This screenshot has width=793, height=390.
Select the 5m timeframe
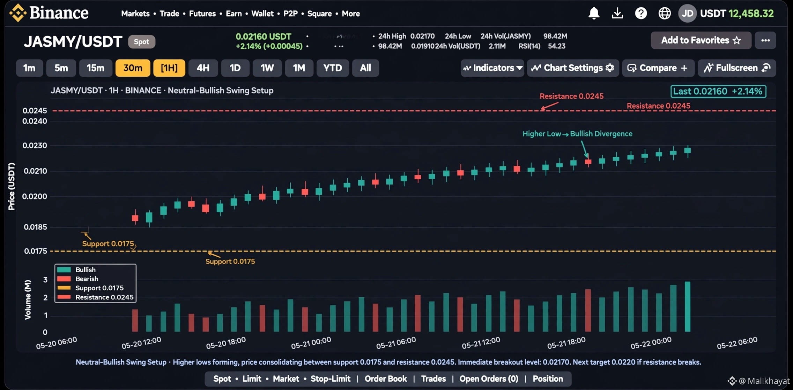61,68
